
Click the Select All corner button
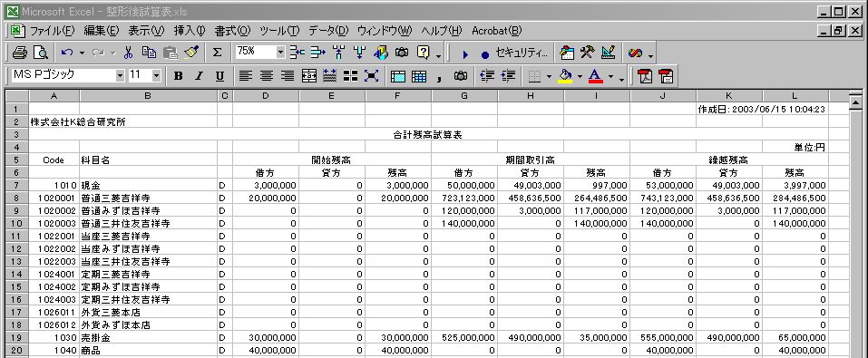point(17,96)
